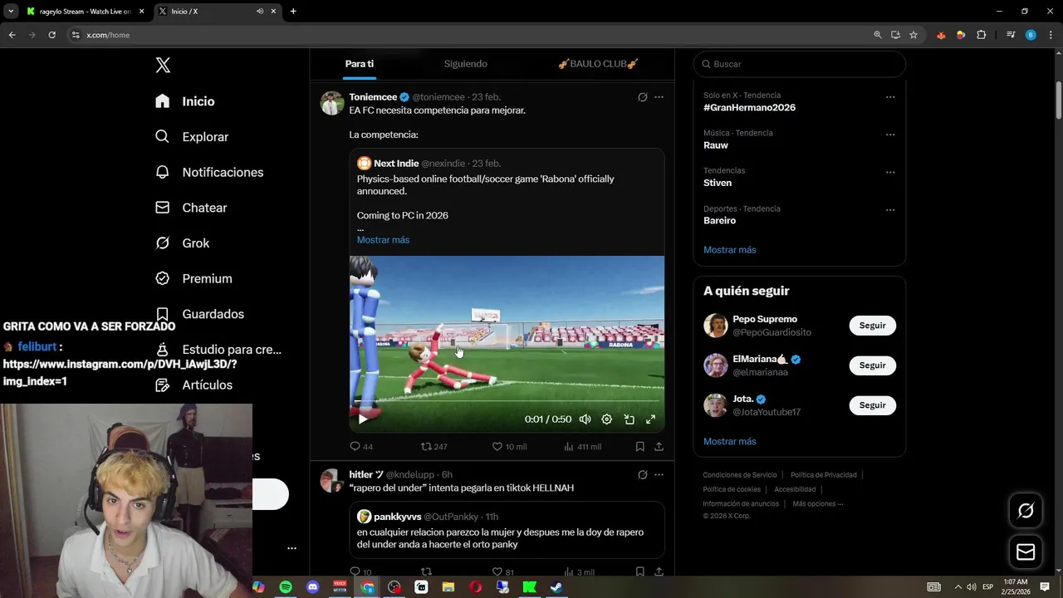Open account menu three dots
This screenshot has height=598, width=1063.
click(291, 548)
